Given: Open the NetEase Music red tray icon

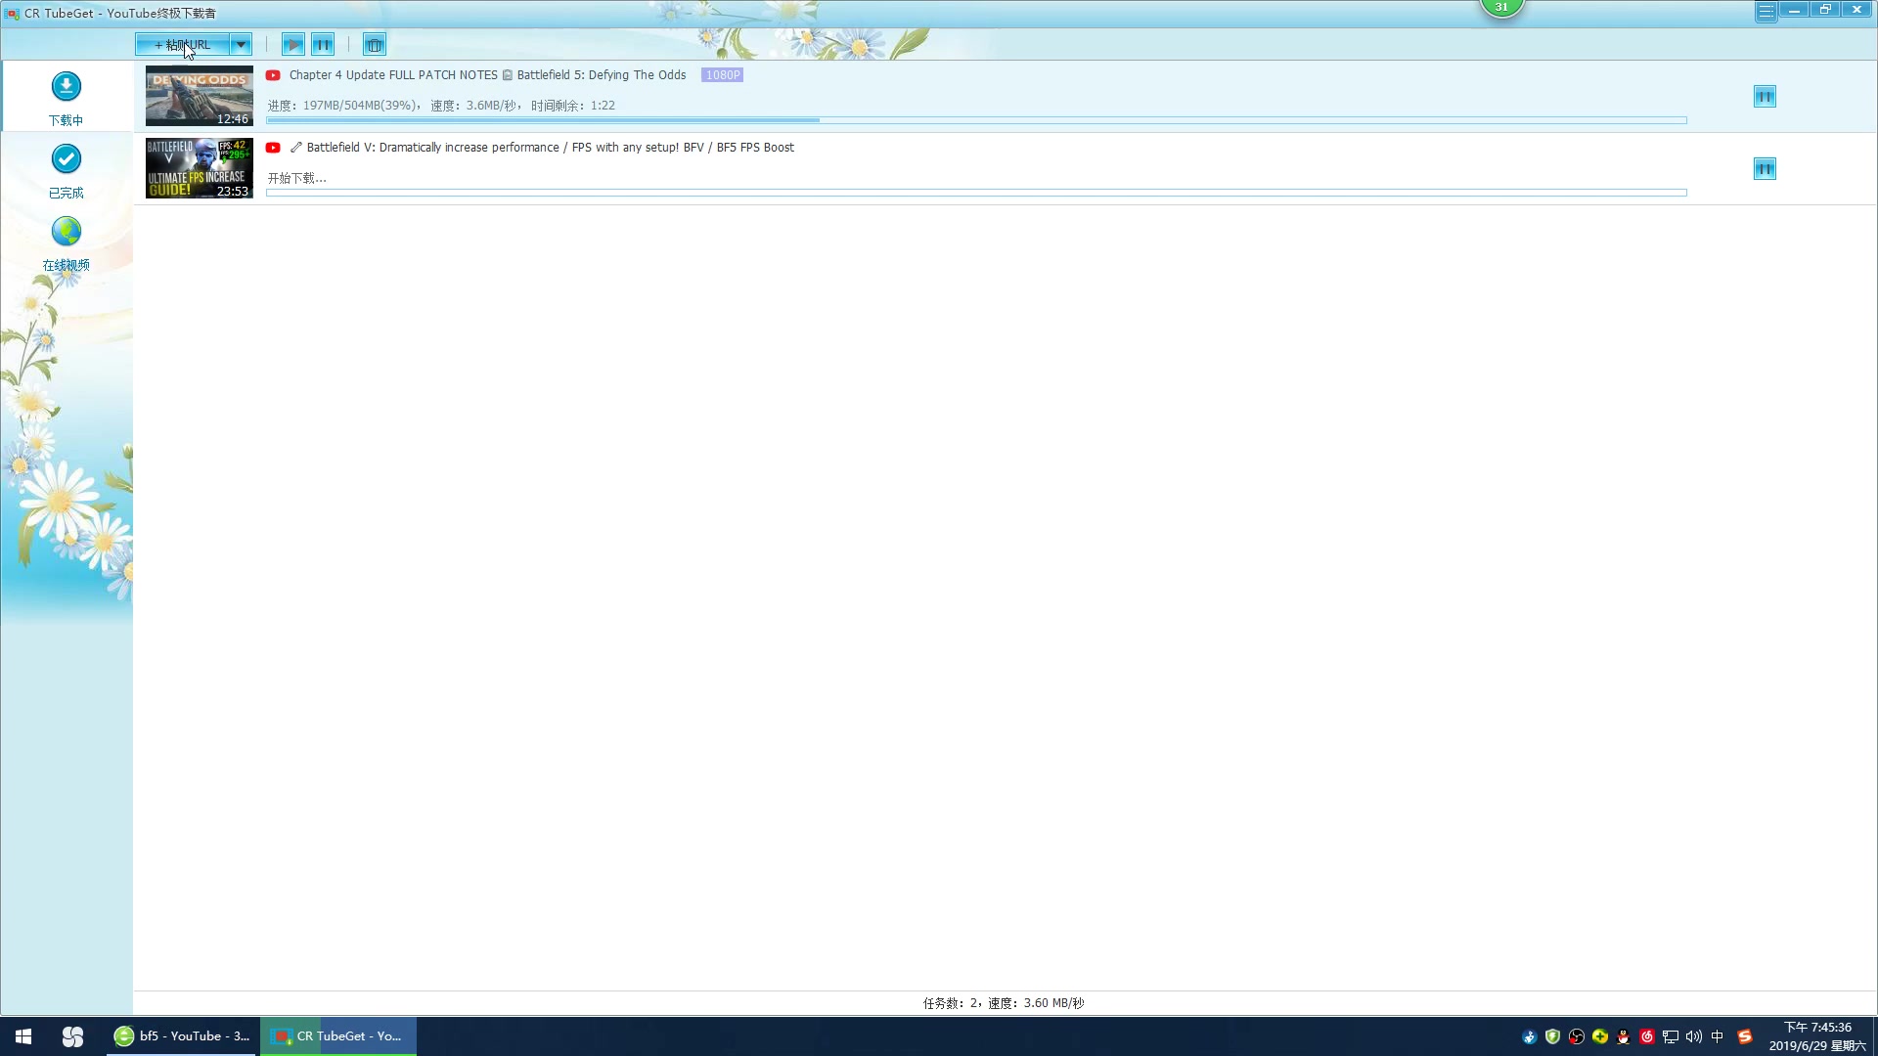Looking at the screenshot, I should point(1647,1036).
